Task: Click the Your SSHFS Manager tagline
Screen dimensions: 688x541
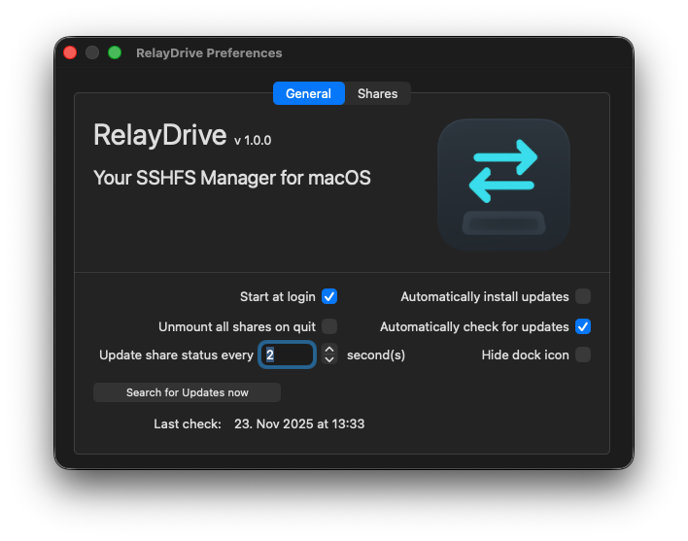Action: tap(231, 178)
